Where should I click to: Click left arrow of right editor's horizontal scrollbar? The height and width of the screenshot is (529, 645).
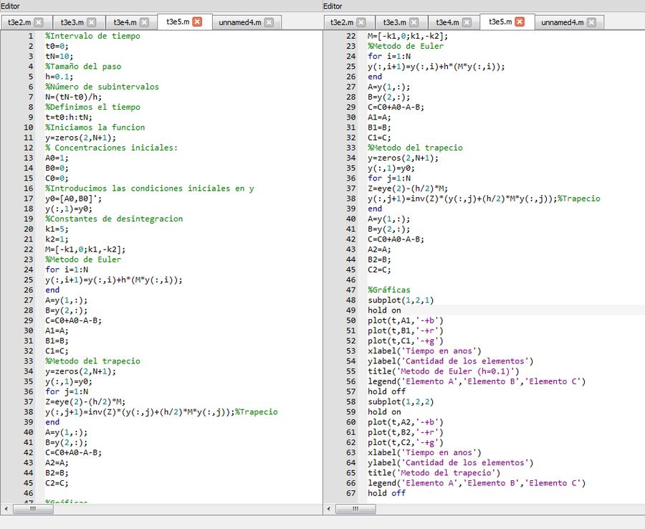[x=330, y=509]
